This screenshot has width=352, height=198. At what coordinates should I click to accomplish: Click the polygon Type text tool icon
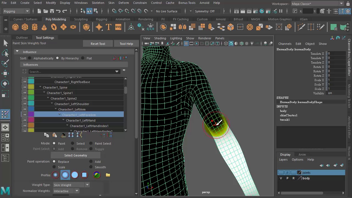tap(109, 27)
